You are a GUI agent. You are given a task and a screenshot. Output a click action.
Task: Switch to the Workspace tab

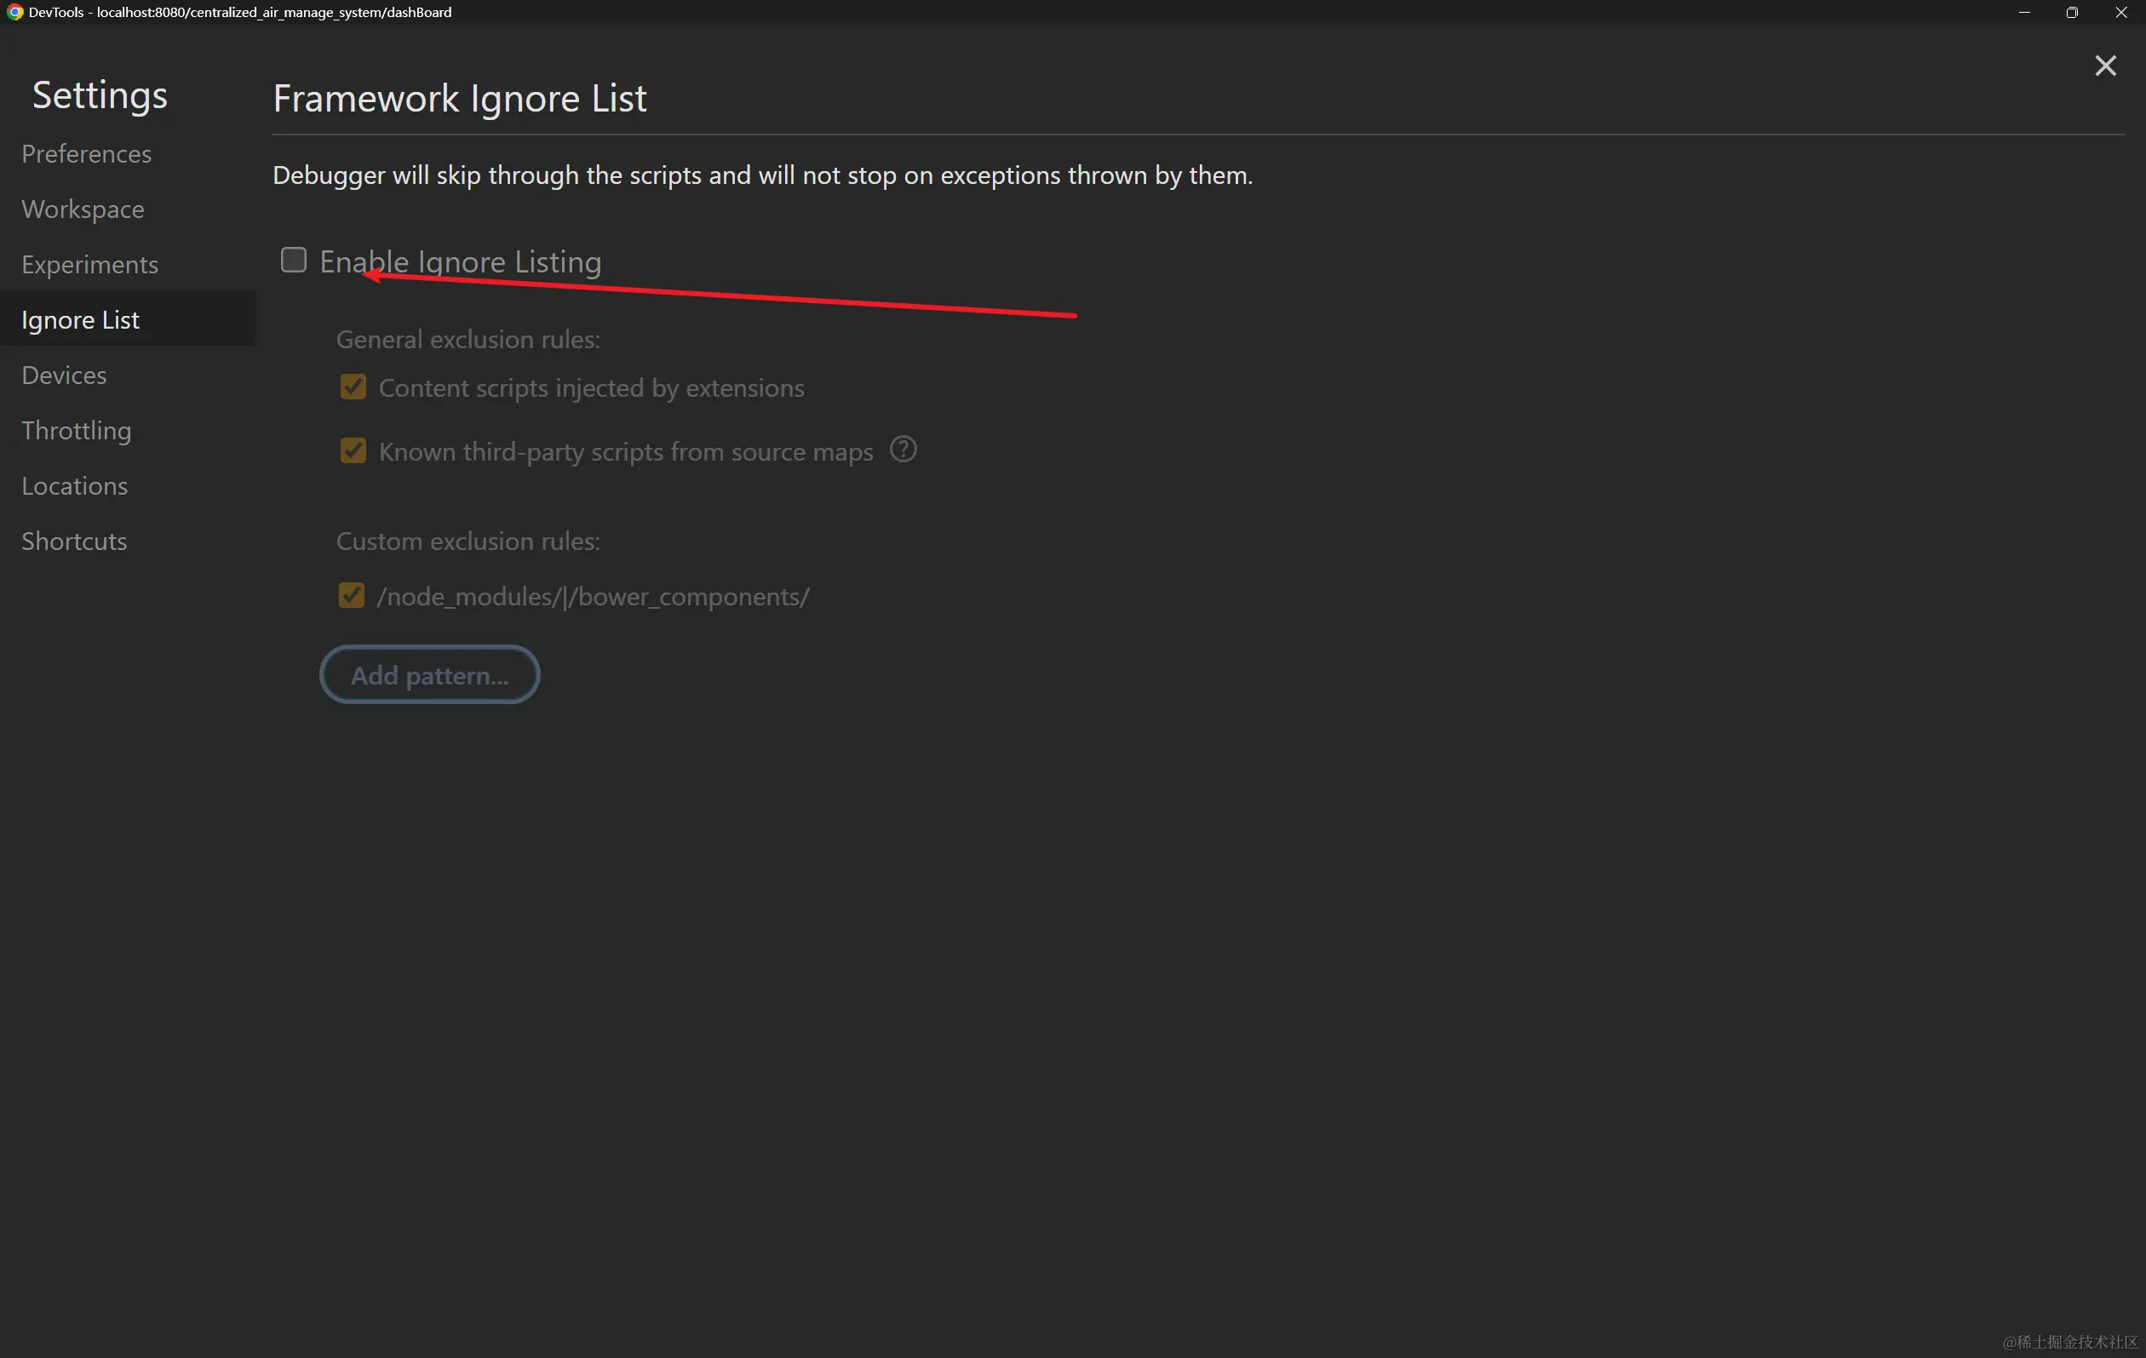click(83, 209)
